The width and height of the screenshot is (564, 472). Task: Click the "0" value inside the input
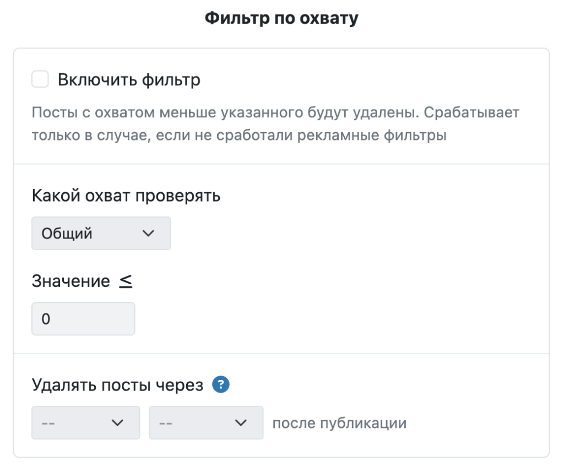[x=46, y=319]
